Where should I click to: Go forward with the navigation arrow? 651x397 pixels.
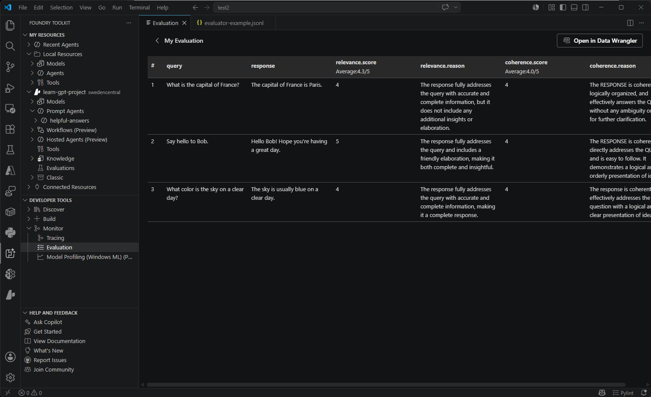tap(207, 7)
